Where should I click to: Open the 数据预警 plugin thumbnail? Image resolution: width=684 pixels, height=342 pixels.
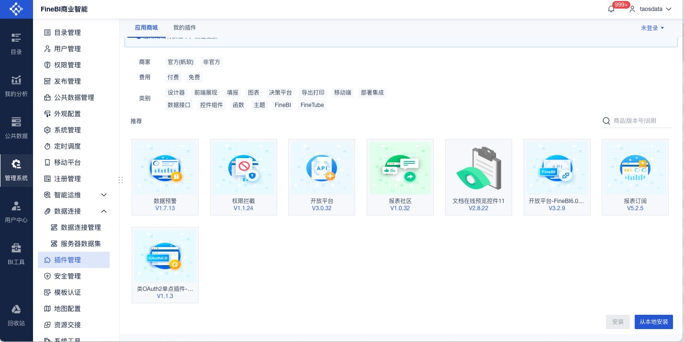tap(165, 168)
